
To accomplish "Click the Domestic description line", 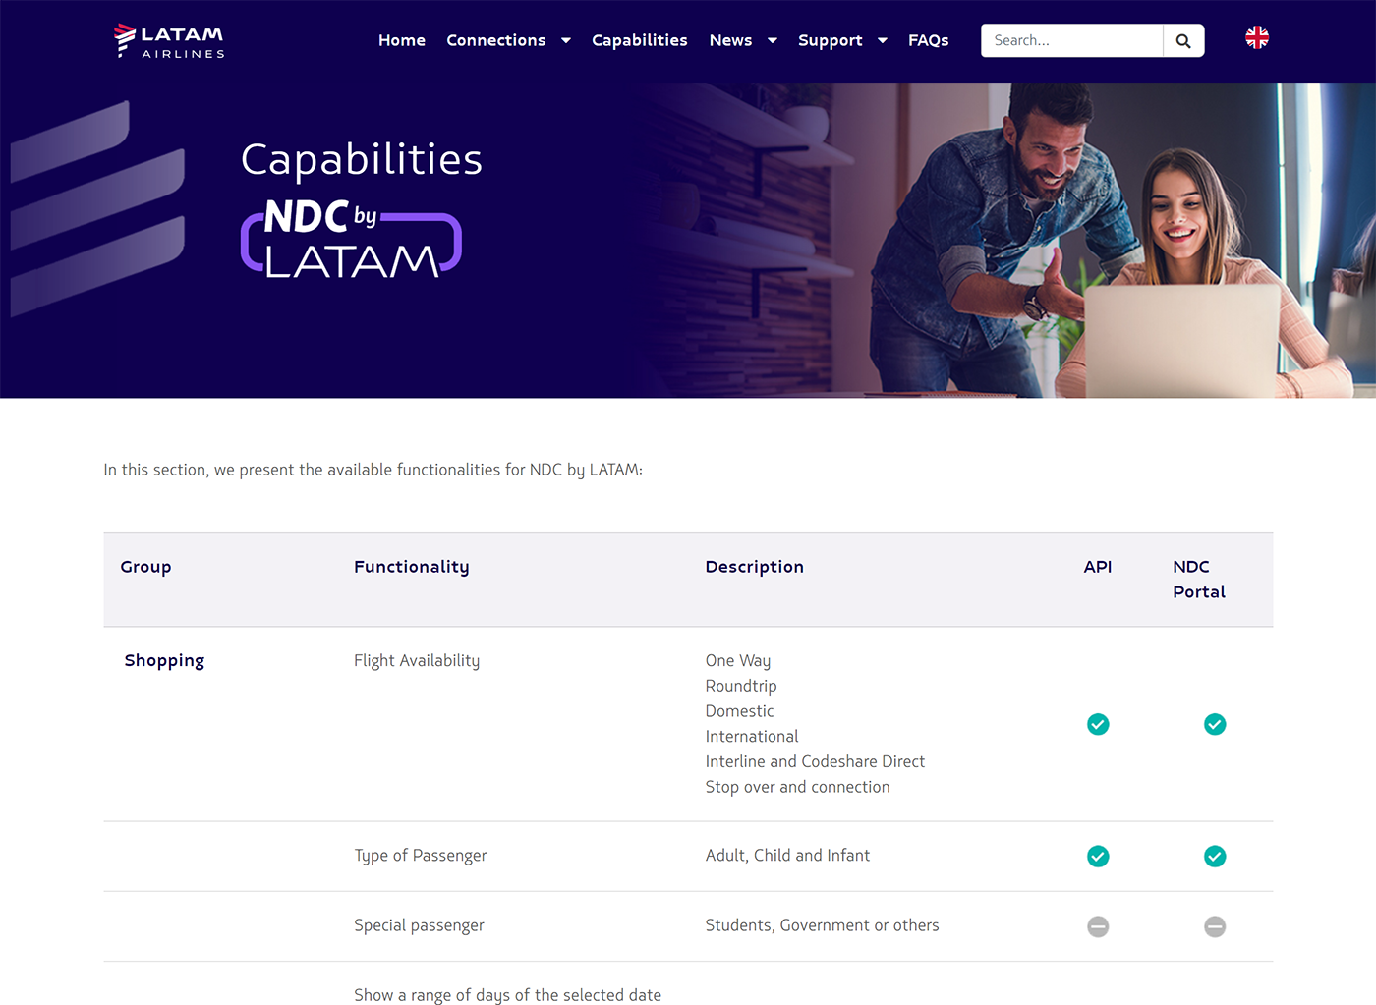I will (x=739, y=711).
